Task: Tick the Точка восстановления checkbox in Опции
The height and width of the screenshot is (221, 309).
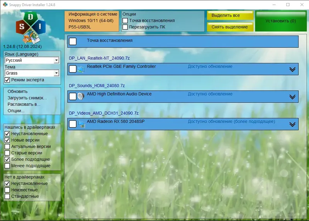Action: [125, 21]
